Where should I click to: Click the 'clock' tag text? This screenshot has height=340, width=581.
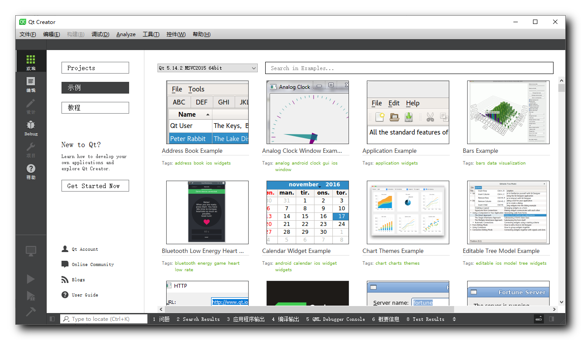coord(315,163)
